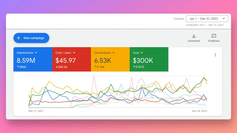Click the Feedback label
Image resolution: width=237 pixels, height=133 pixels.
(214, 41)
